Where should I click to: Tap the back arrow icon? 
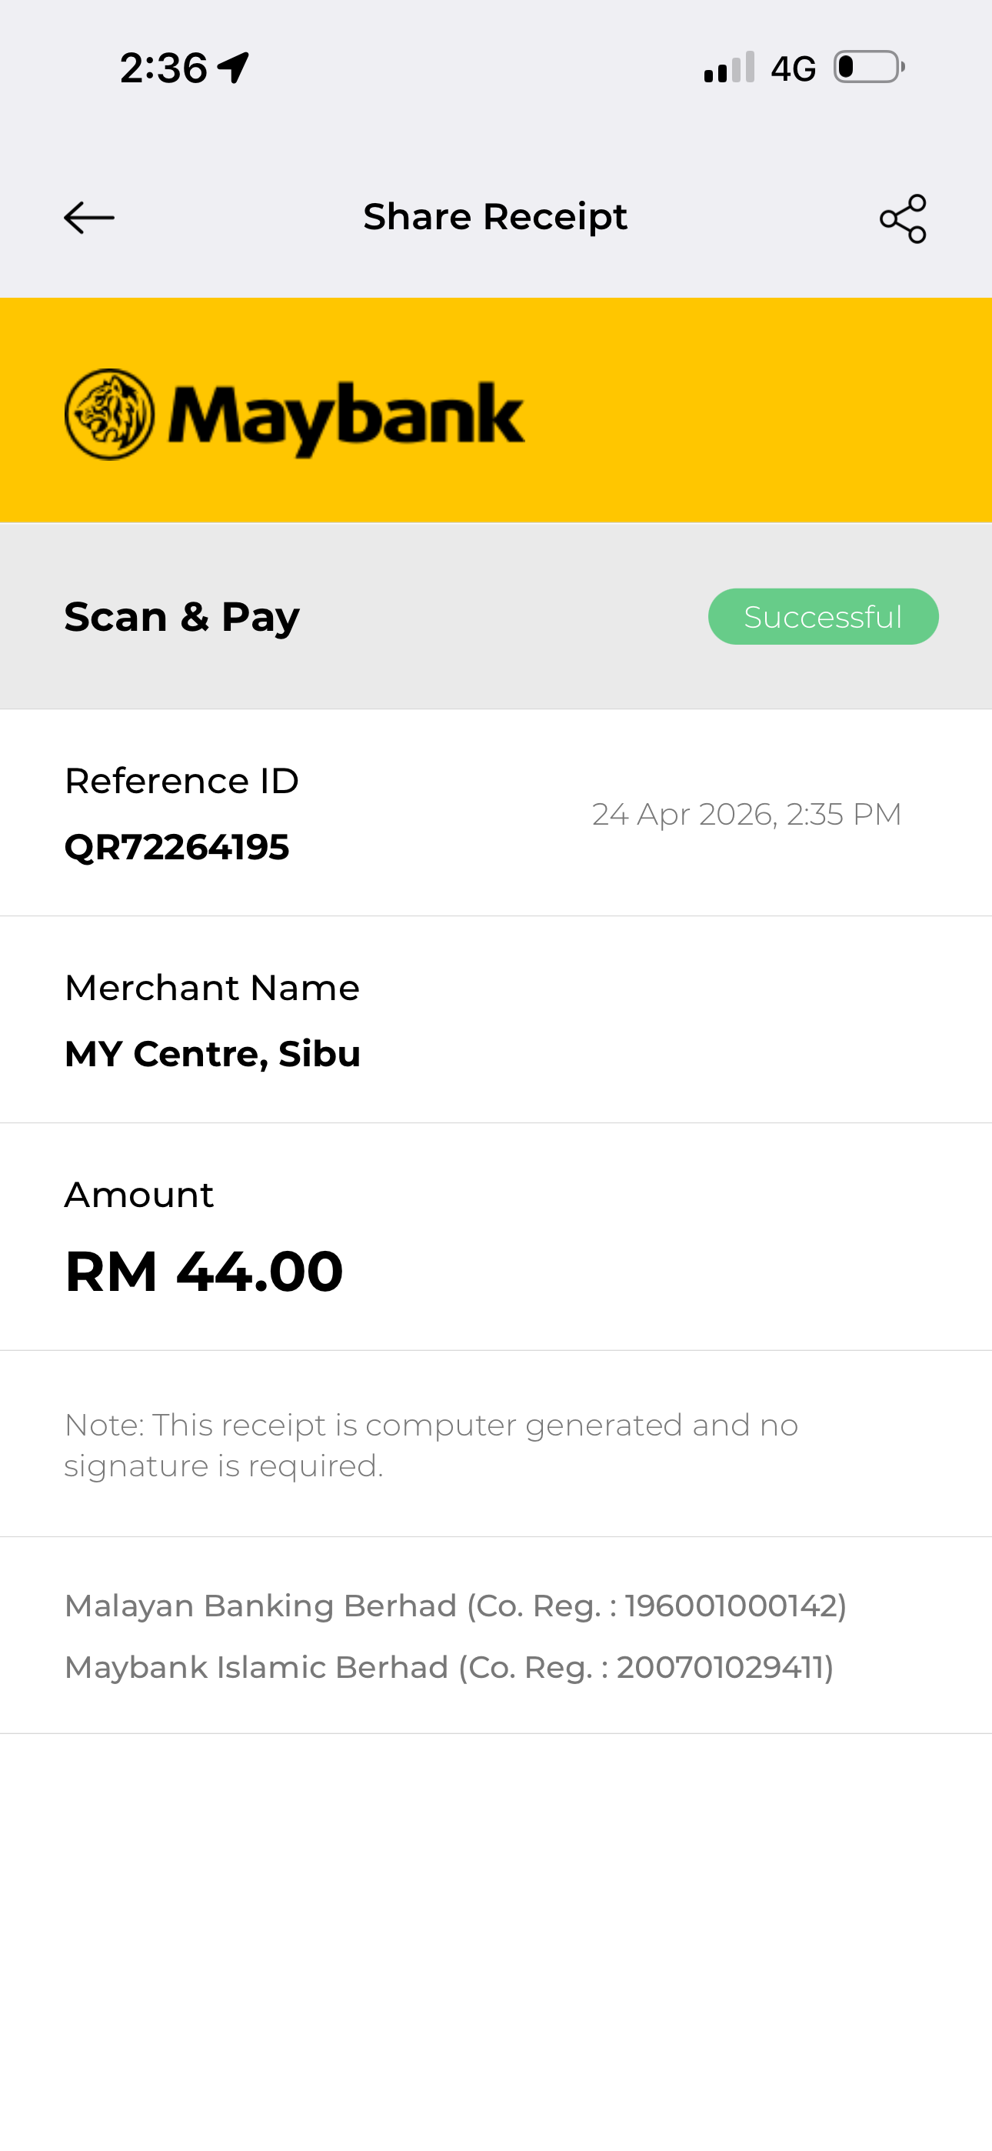pos(89,218)
